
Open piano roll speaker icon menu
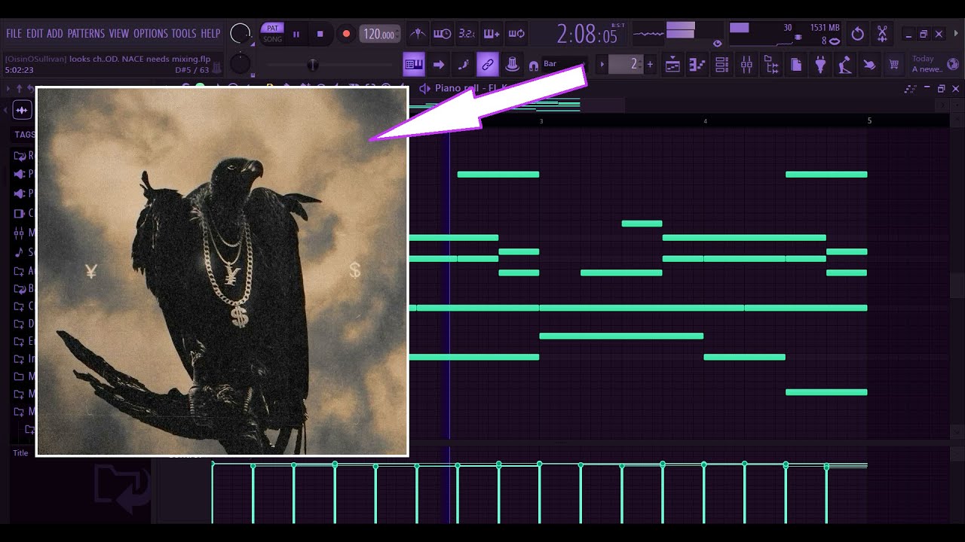(424, 89)
